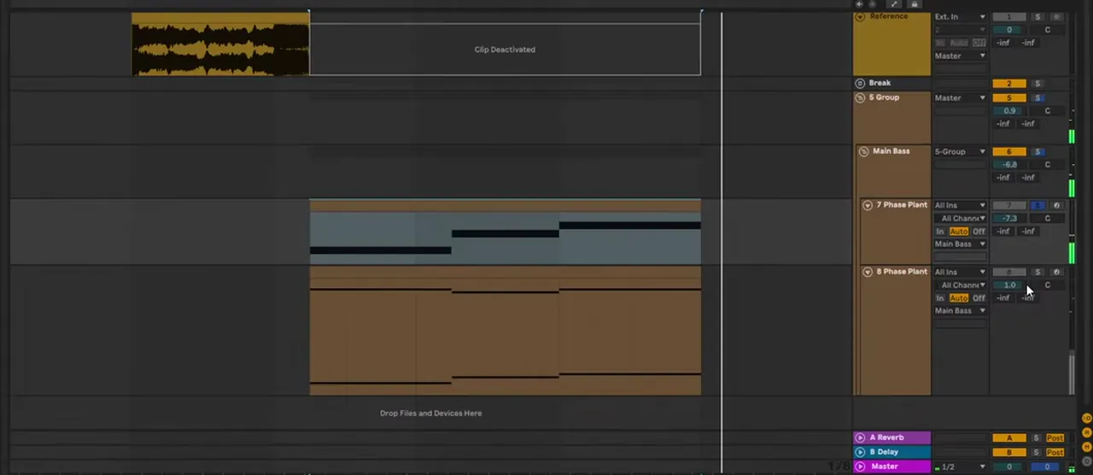Deactivate the Break track activator 2
This screenshot has width=1093, height=475.
(1009, 84)
